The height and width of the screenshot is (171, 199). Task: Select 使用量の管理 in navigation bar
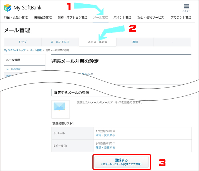43,17
